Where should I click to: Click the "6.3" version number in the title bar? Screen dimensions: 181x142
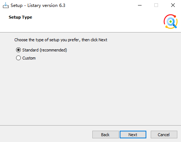pyautogui.click(x=62, y=5)
